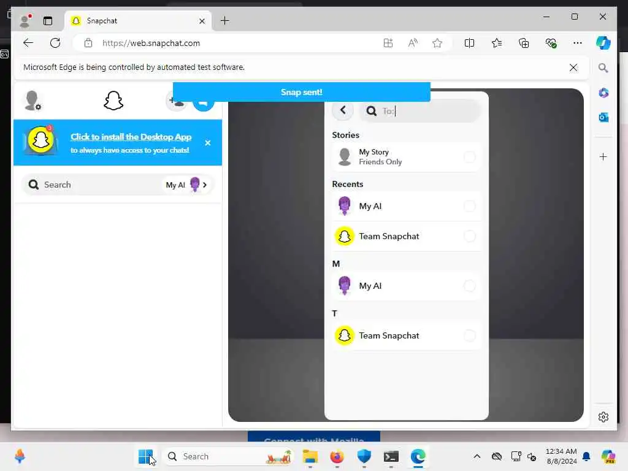The height and width of the screenshot is (471, 628).
Task: Open a new browser tab
Action: point(225,21)
